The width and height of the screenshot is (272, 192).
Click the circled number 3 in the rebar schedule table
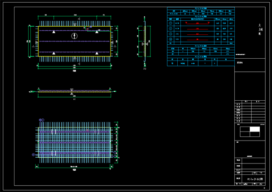170,34
